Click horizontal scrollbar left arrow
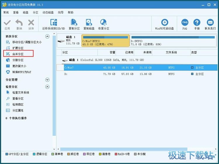 click(58, 149)
